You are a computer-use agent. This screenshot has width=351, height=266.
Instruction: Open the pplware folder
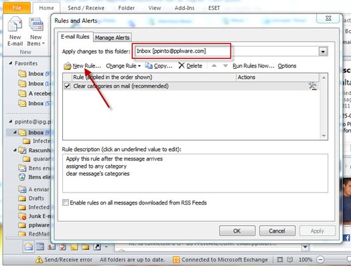pos(34,225)
